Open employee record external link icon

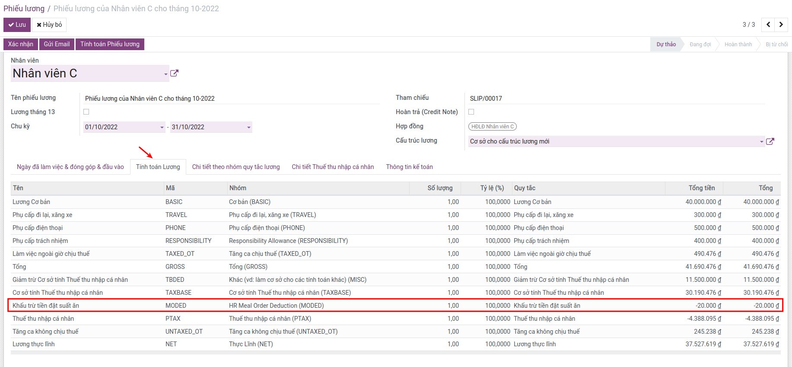[x=174, y=73]
